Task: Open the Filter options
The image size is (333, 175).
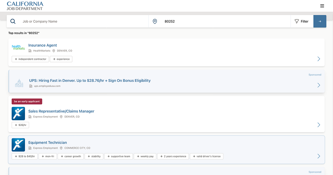Action: [302, 21]
